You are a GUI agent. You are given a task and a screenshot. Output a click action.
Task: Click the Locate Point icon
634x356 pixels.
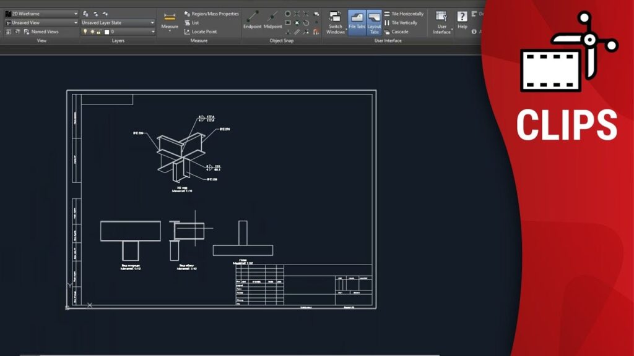[187, 32]
